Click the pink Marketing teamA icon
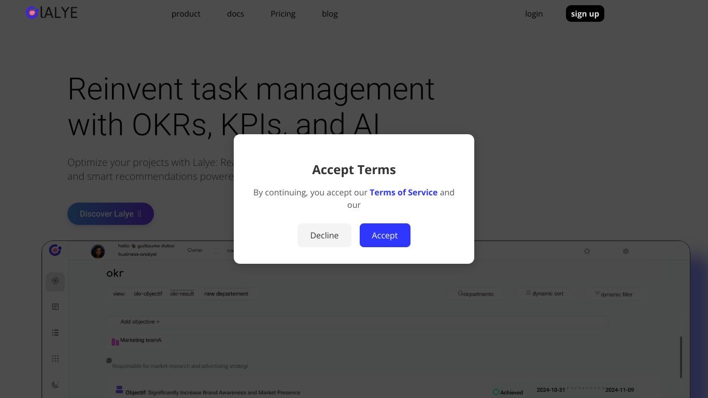The image size is (708, 398). coord(115,342)
